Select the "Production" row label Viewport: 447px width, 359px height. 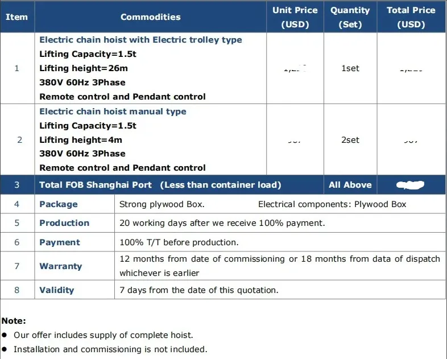pos(64,223)
